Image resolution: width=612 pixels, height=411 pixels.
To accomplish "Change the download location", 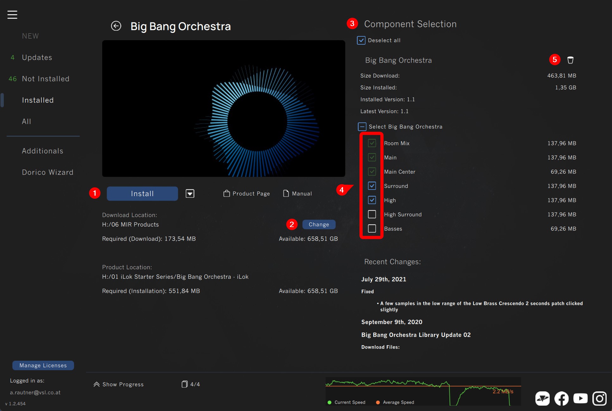I will pyautogui.click(x=319, y=224).
